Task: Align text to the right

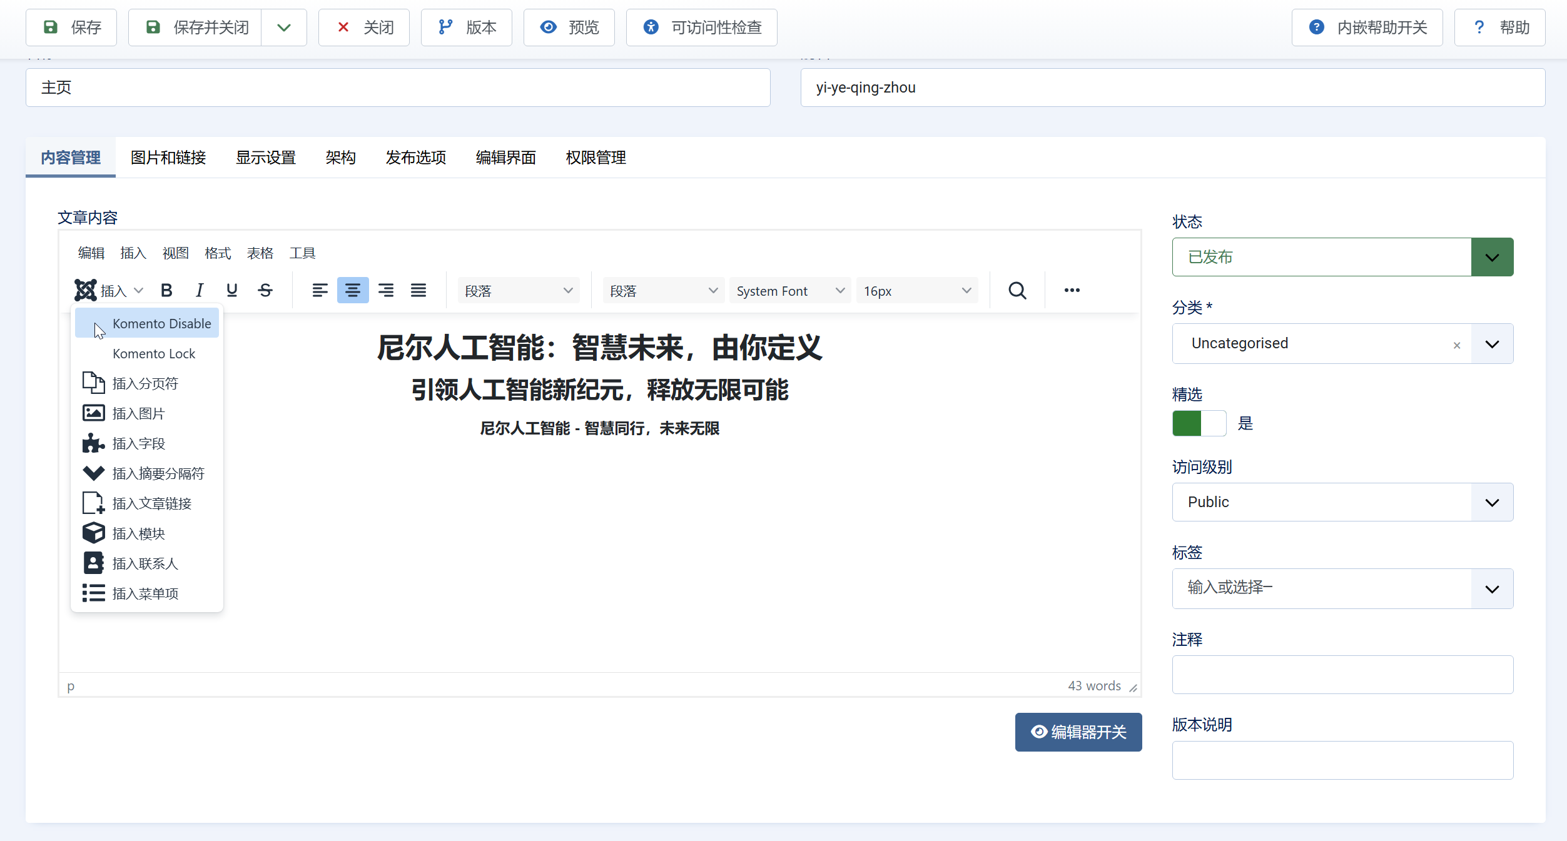Action: pos(386,290)
